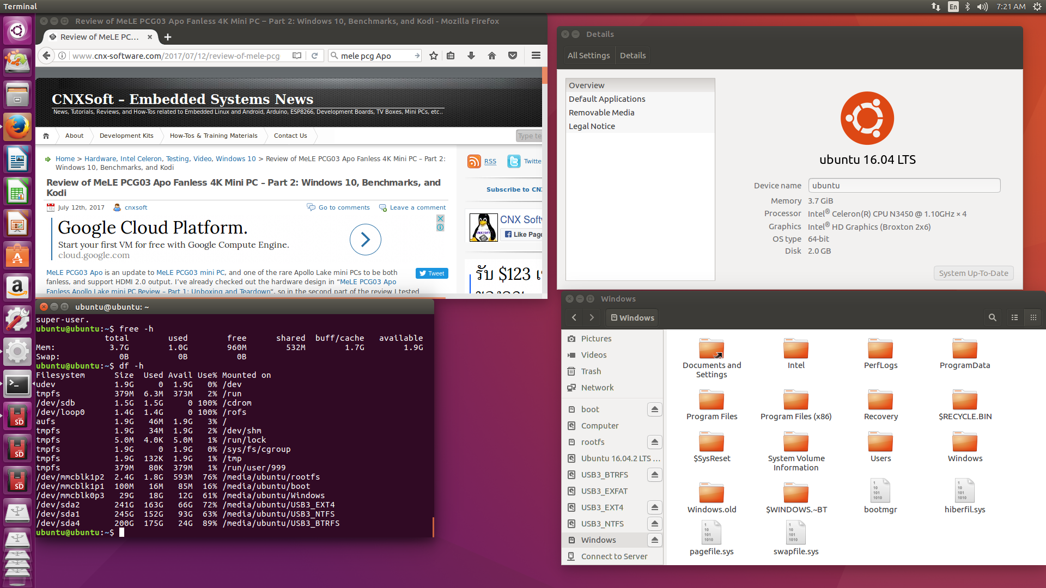Select the hiberfil.sys file
Image resolution: width=1046 pixels, height=588 pixels.
[965, 497]
